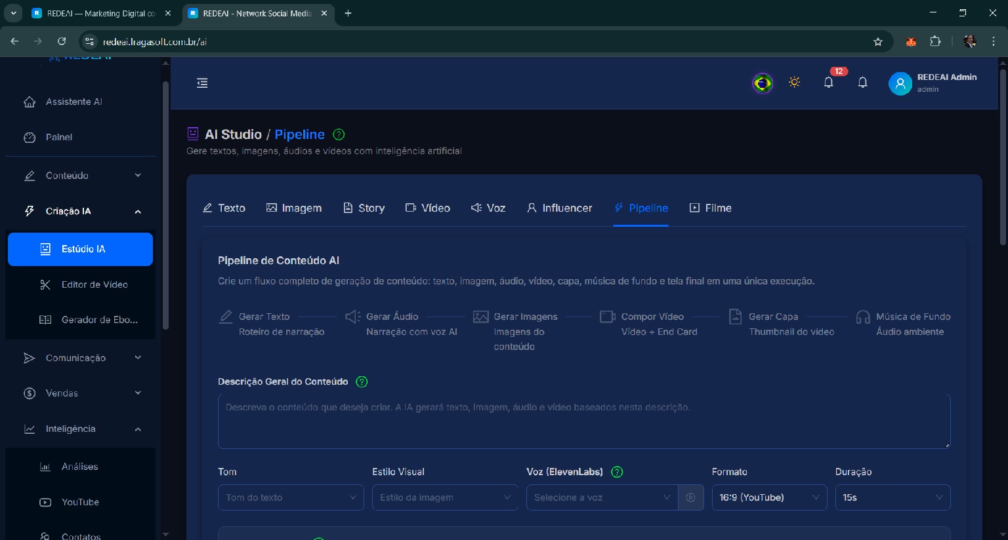Switch to the Vídeo tab
This screenshot has height=540, width=1008.
tap(428, 208)
